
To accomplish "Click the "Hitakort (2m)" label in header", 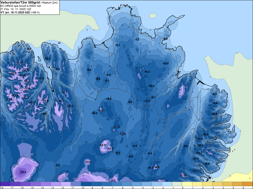I will 50,3.
